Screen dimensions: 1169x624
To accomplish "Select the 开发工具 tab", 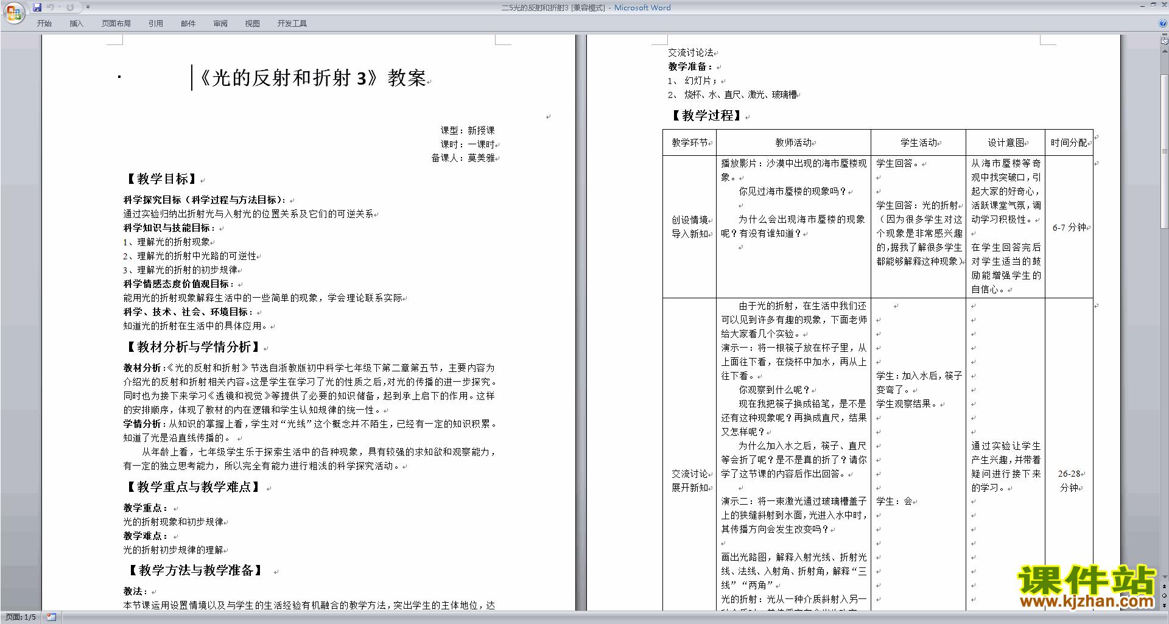I will [x=292, y=24].
